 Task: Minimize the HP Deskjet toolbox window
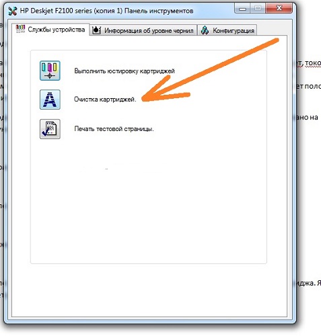[x=242, y=9]
